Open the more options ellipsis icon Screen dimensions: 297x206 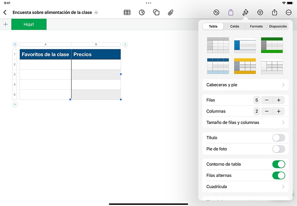point(289,12)
